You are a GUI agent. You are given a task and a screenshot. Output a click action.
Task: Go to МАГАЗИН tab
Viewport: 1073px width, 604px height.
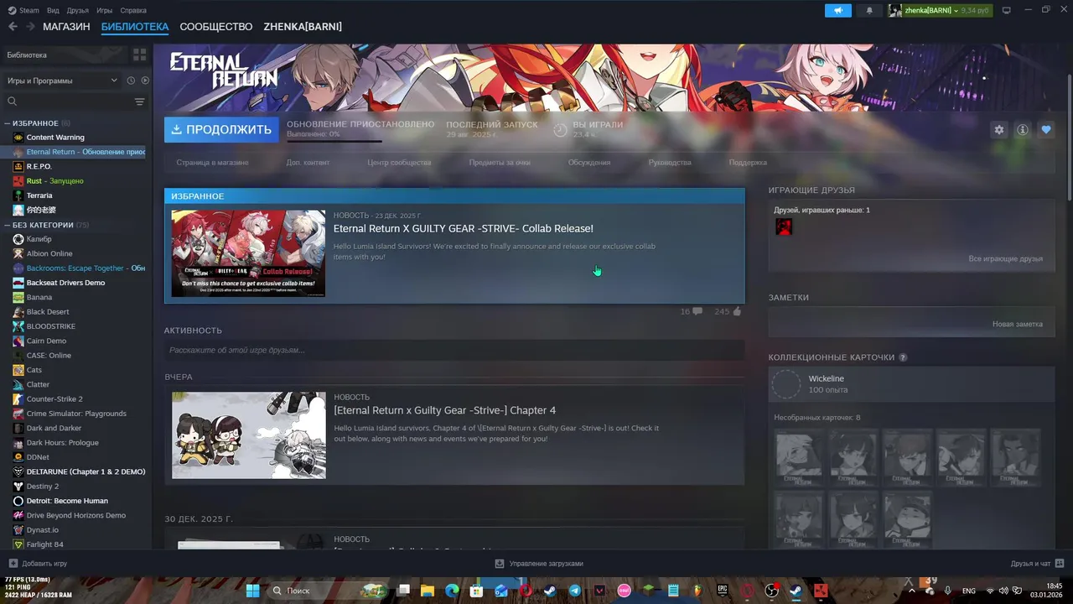66,27
